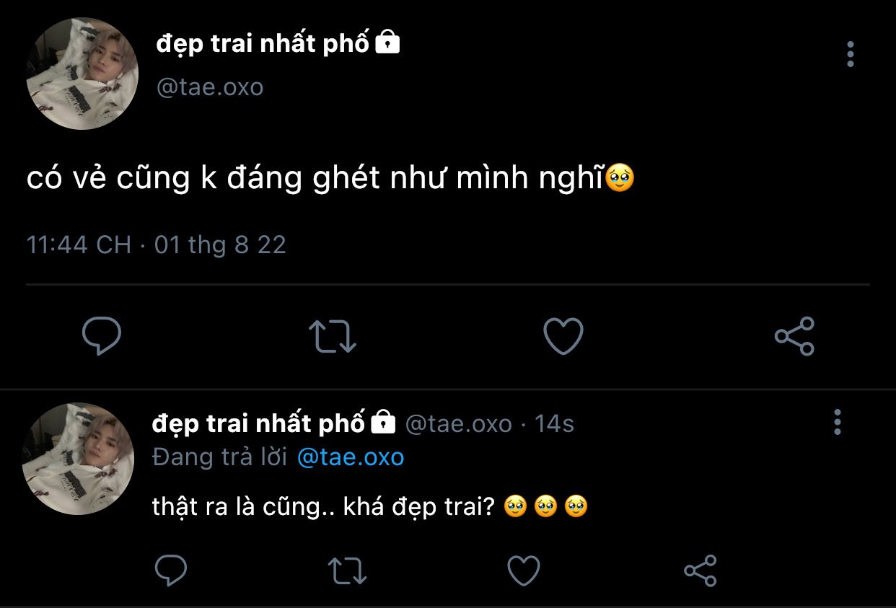Click the padlock icon beside main name
The width and height of the screenshot is (896, 608).
(x=388, y=43)
